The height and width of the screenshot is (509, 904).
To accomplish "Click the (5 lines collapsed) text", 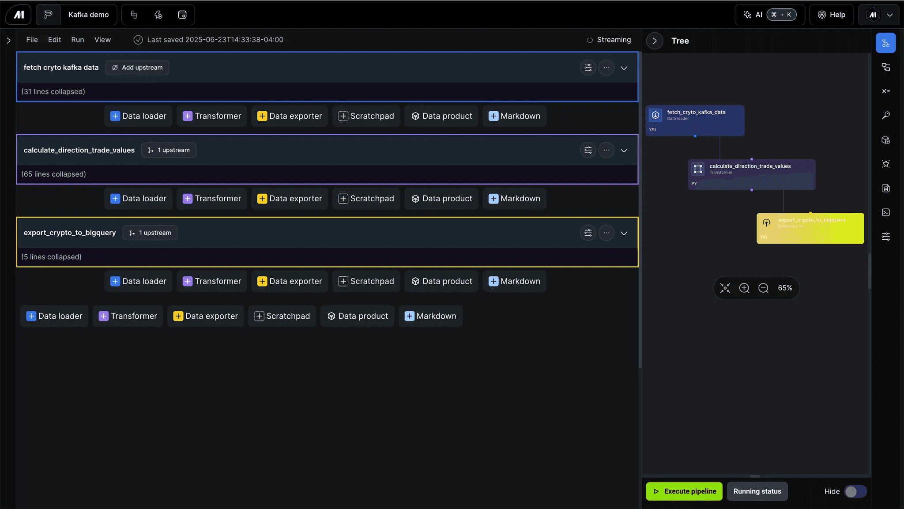I will (x=52, y=257).
